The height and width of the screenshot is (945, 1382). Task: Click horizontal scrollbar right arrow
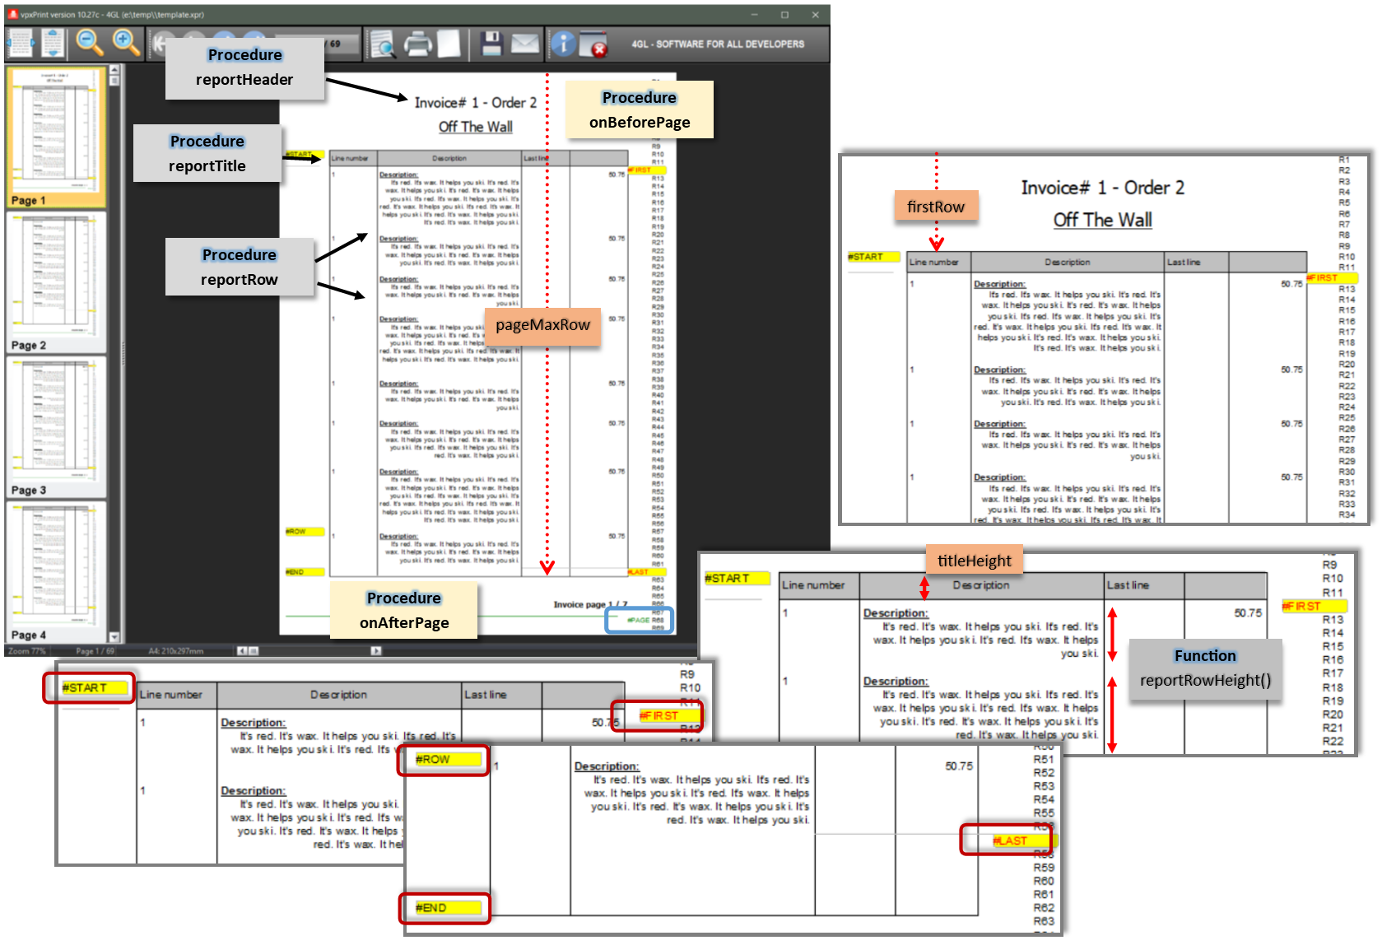[x=376, y=651]
